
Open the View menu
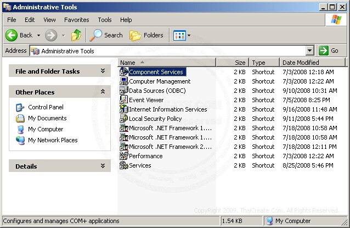(49, 20)
